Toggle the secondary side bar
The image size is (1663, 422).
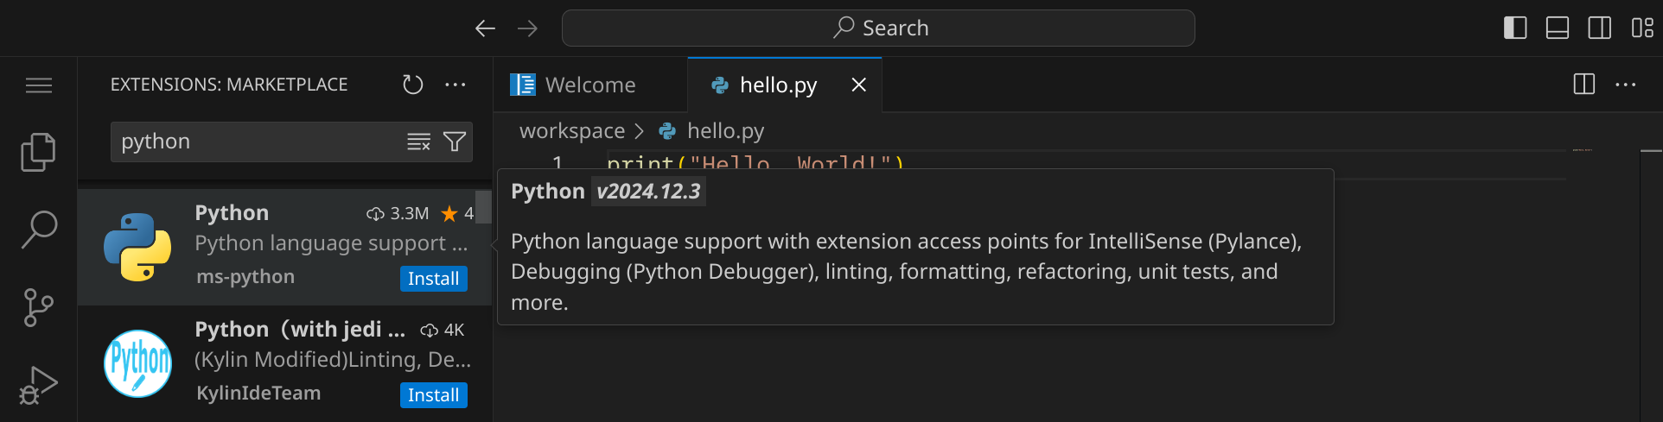1599,28
